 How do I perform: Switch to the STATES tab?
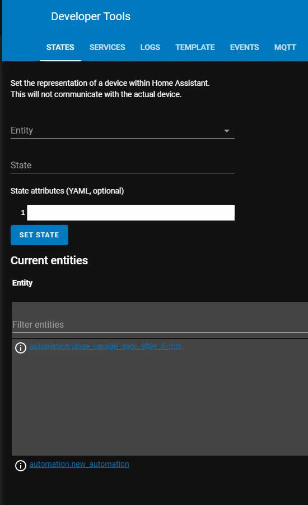pos(60,47)
